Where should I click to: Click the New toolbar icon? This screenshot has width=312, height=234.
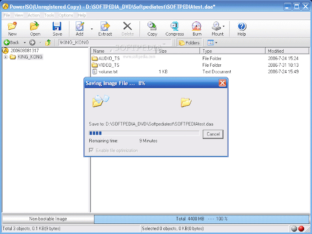tap(12, 26)
